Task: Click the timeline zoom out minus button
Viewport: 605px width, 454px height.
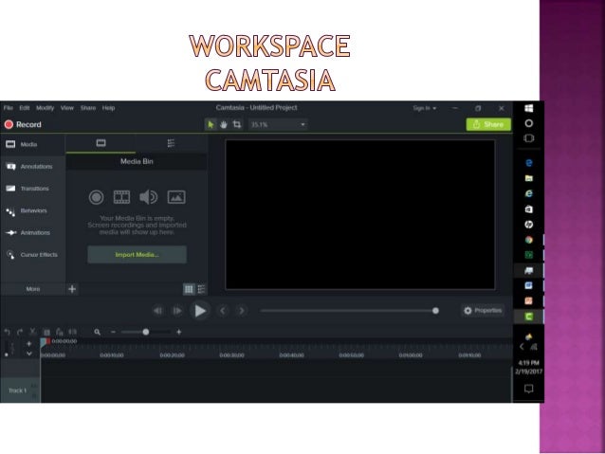Action: coord(113,332)
